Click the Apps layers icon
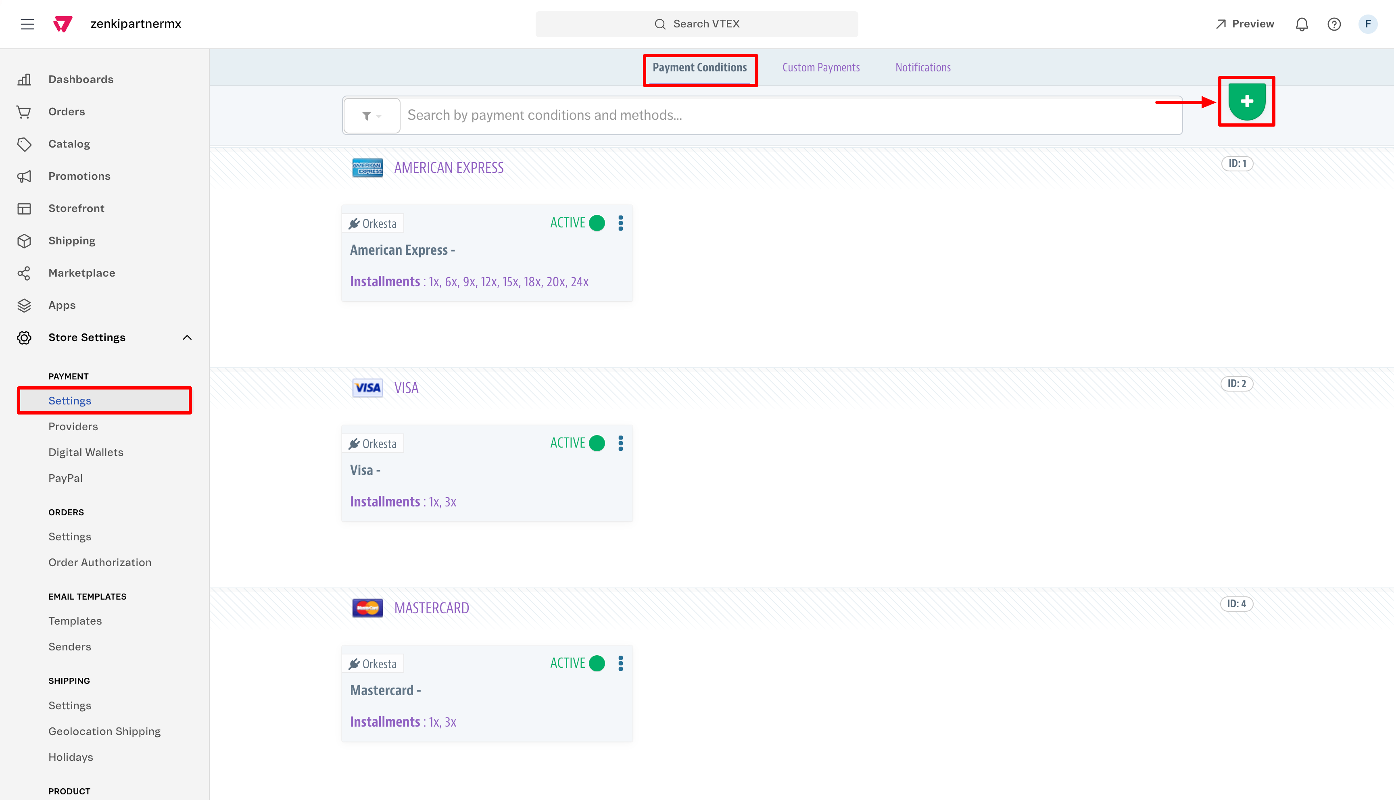This screenshot has width=1394, height=800. click(x=24, y=306)
